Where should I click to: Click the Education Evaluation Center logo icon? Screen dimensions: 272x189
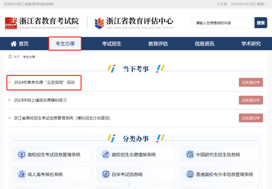[x=99, y=23]
